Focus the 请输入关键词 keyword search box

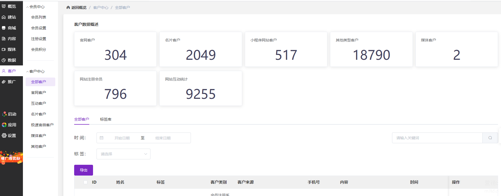point(437,138)
